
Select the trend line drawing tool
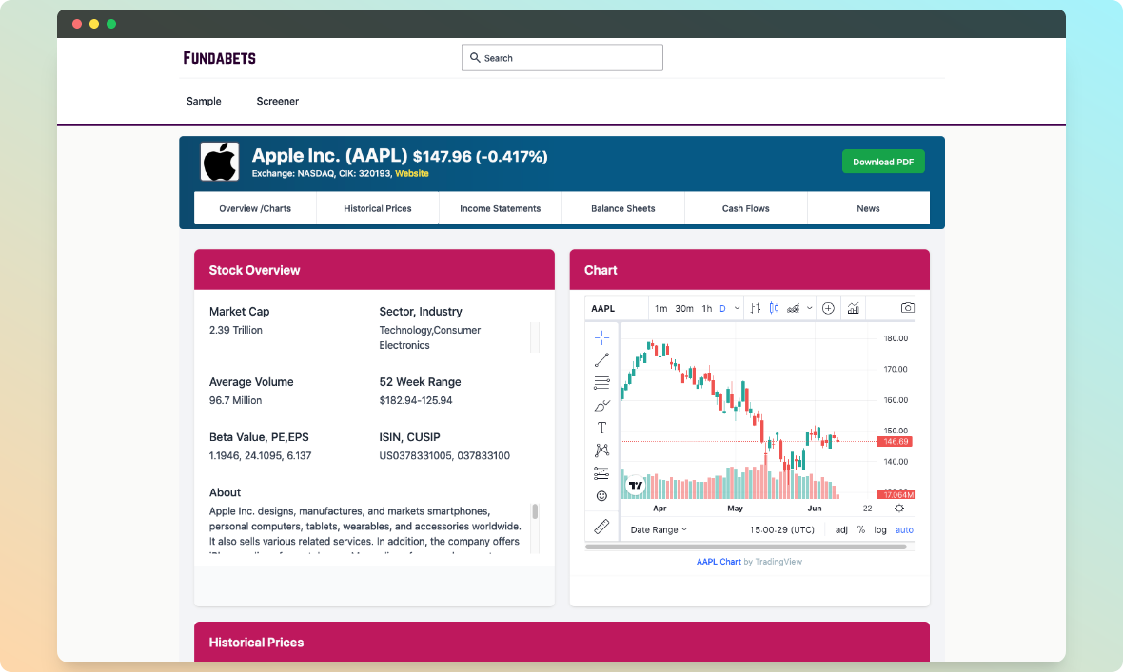[601, 360]
